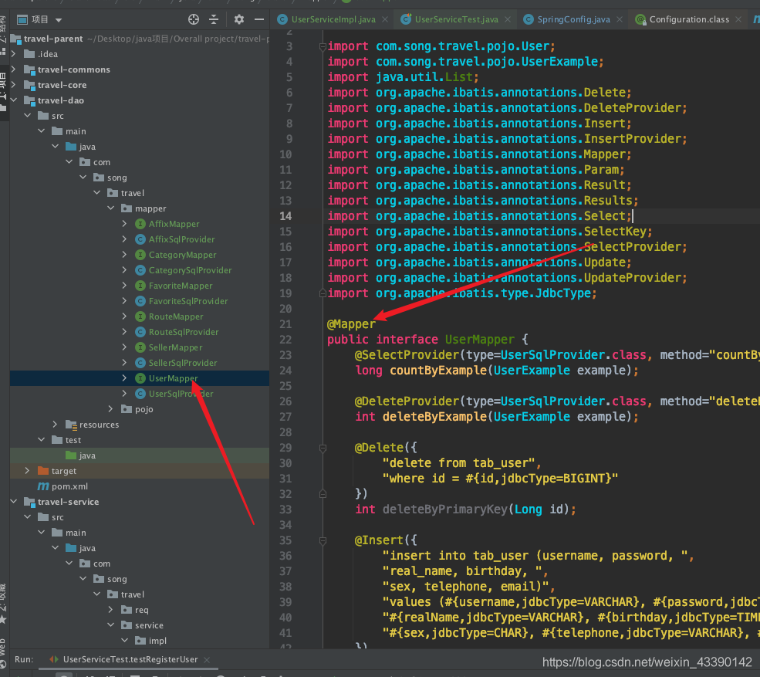760x677 pixels.
Task: Fold imports using gutter toggle at line 3
Action: click(323, 46)
